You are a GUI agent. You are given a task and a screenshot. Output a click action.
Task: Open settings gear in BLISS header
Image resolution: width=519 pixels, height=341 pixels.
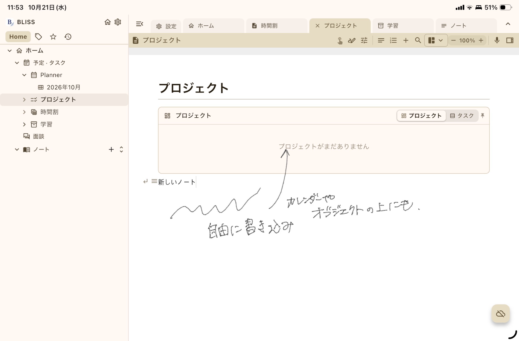[118, 22]
